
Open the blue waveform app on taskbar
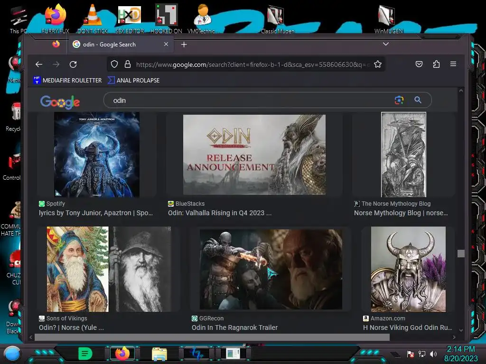coord(196,354)
